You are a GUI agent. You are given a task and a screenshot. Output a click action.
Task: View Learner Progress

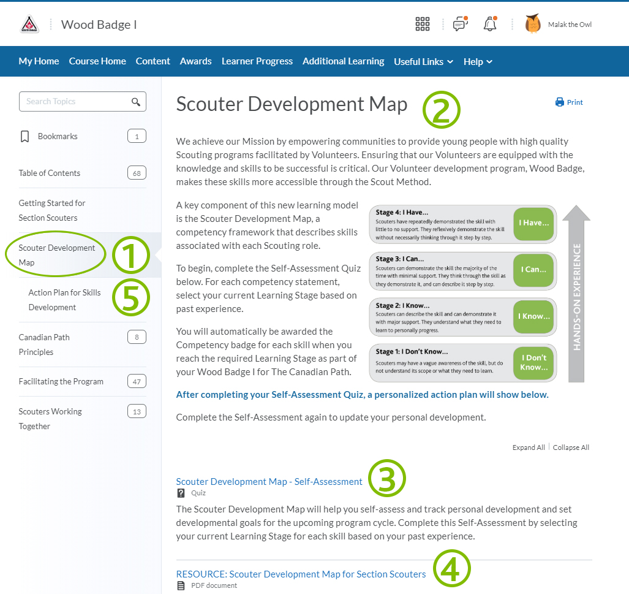click(257, 61)
